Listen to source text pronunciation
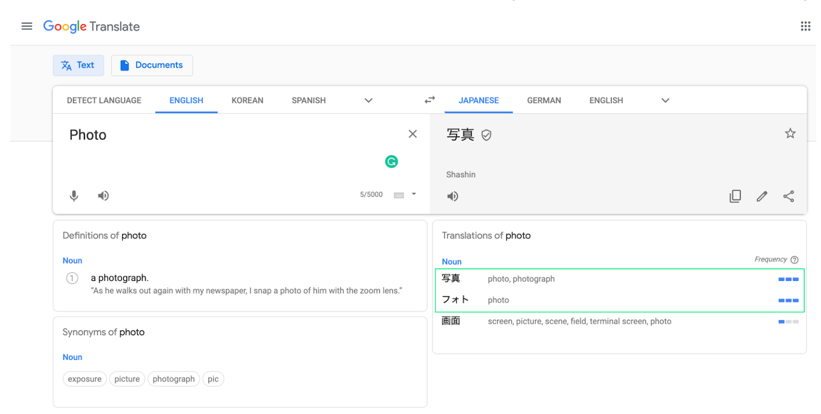821x414 pixels. click(103, 195)
